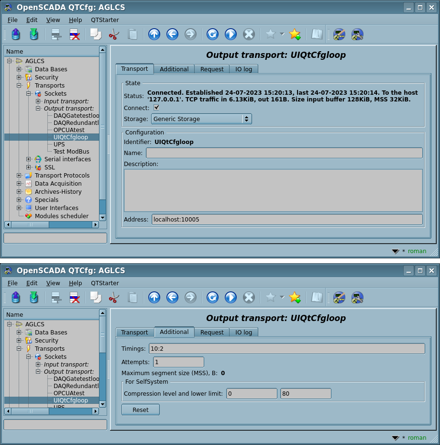
Task: Open the favorites star dropdown arrow in upper toolbar
Action: coord(282,34)
